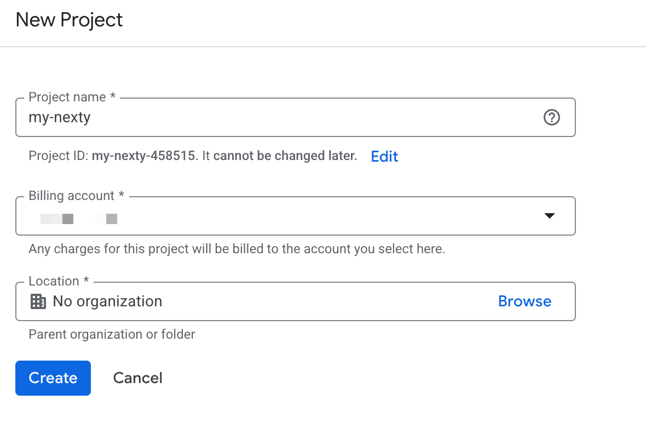This screenshot has width=646, height=445.
Task: Focus the Project name input field
Action: [296, 117]
